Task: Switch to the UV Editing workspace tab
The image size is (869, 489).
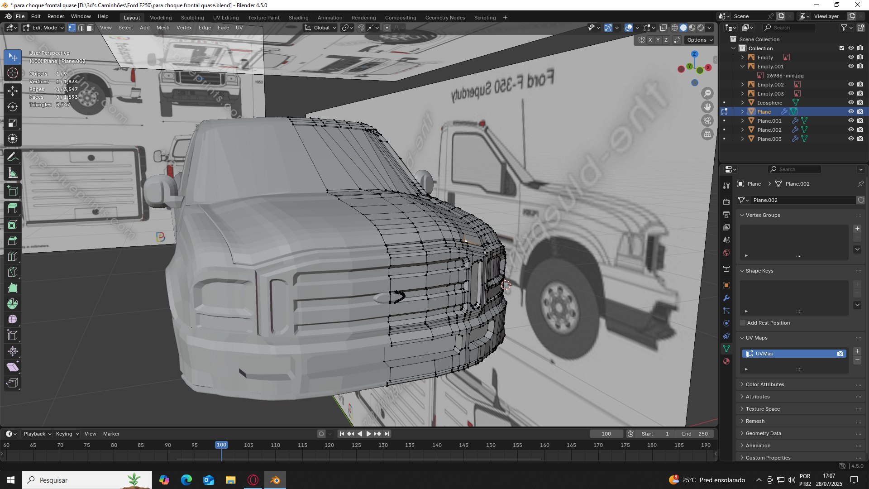Action: [225, 18]
